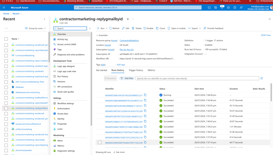This screenshot has height=155, width=273.
Task: Copy run identifier ending CU30
Action: tap(145, 142)
